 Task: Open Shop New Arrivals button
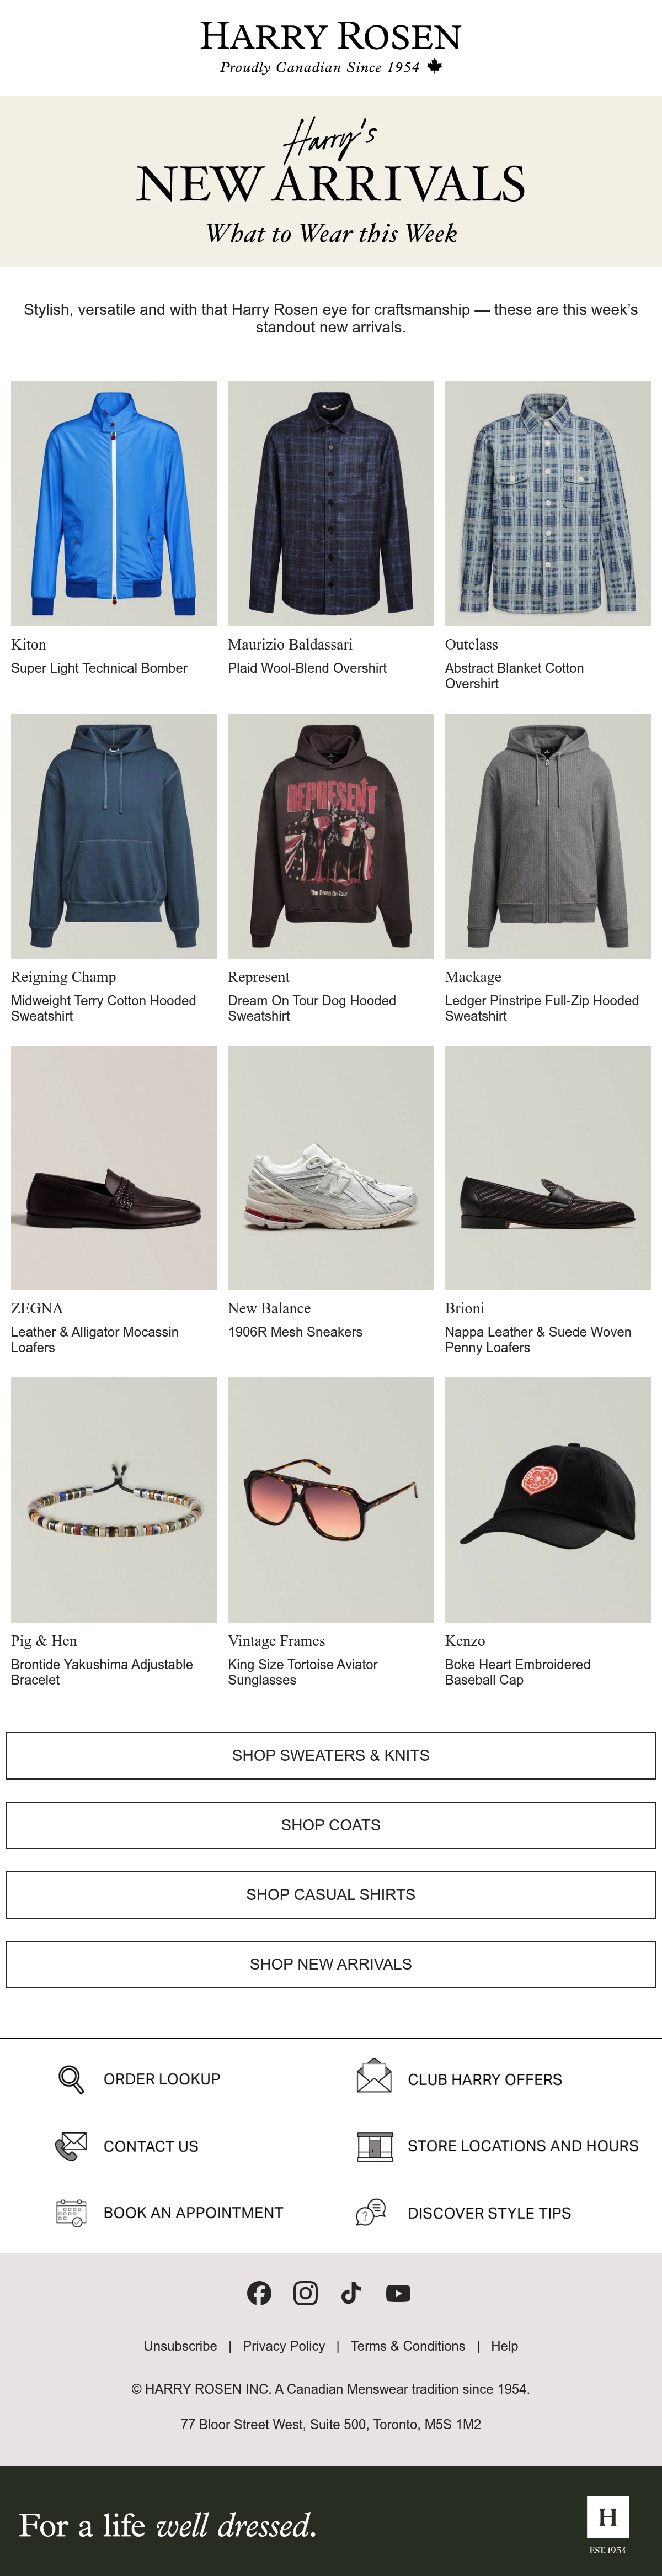click(x=330, y=1964)
